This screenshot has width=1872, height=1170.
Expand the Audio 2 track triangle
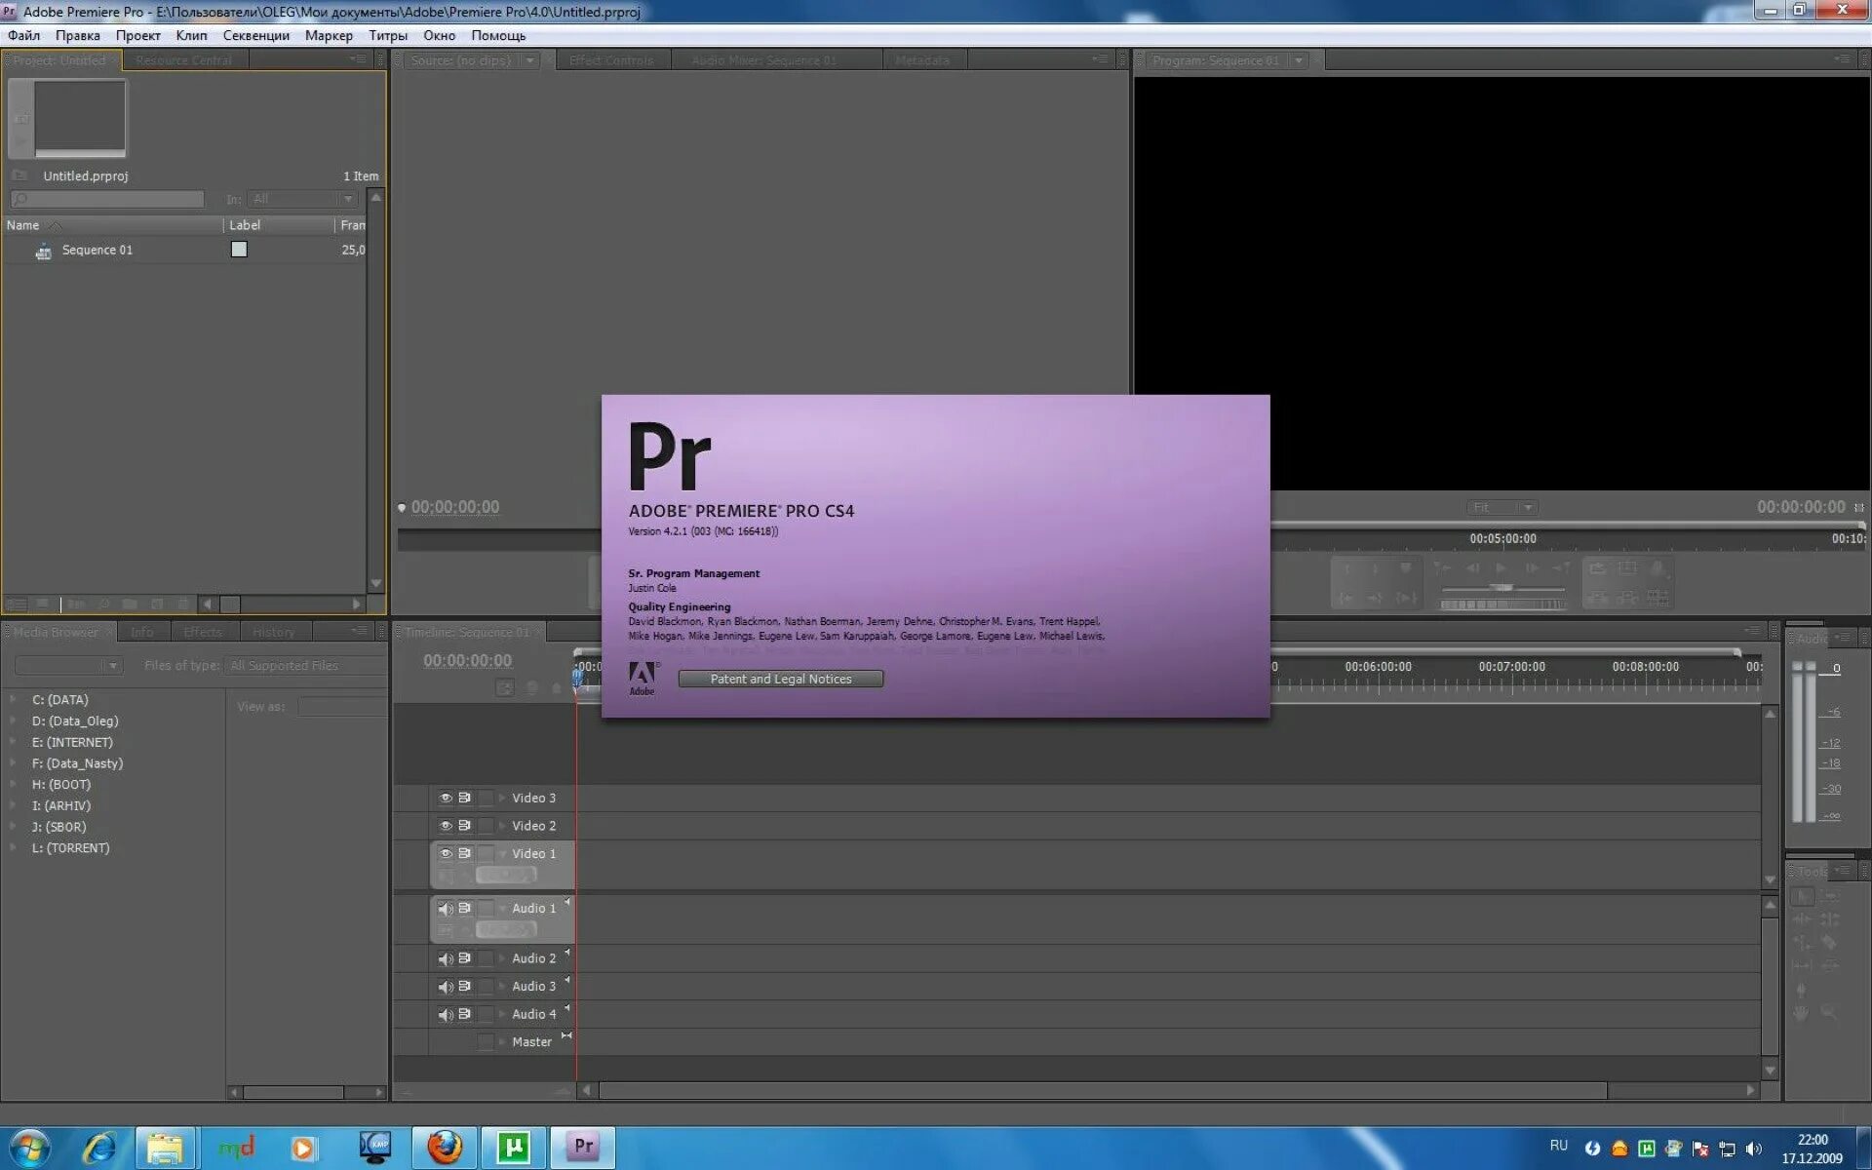(x=502, y=958)
